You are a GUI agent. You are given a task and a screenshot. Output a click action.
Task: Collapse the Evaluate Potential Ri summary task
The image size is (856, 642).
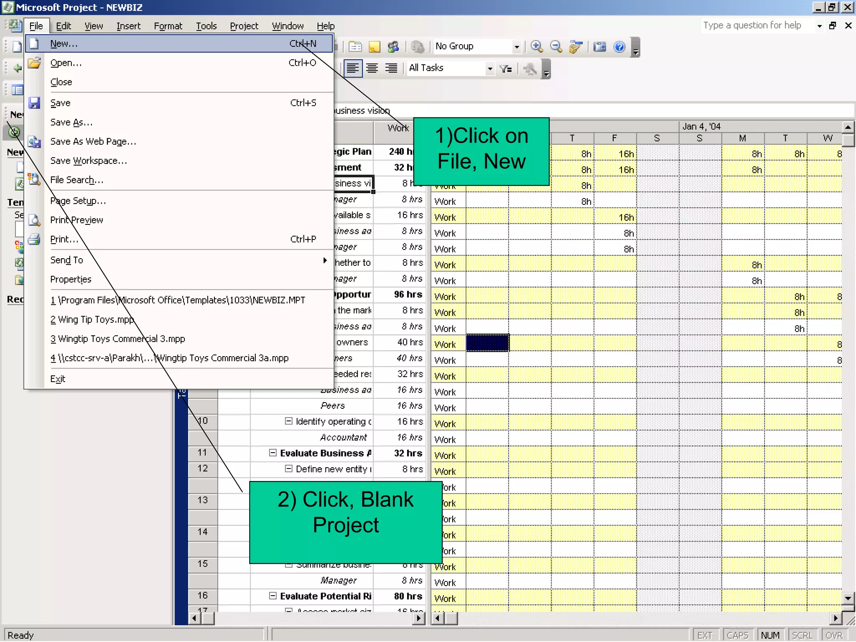(x=273, y=596)
